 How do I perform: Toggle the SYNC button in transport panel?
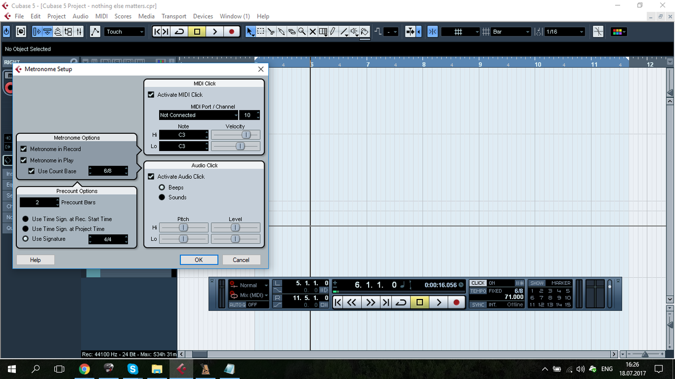coord(478,305)
